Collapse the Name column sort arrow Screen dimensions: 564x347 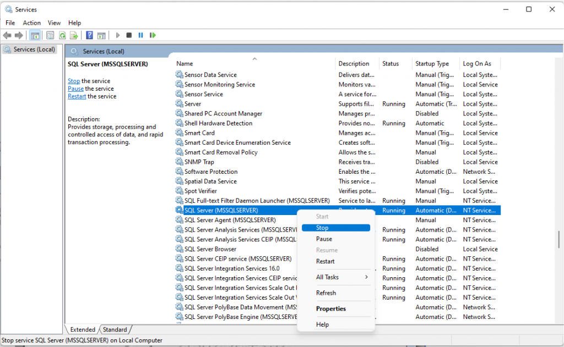click(x=254, y=58)
